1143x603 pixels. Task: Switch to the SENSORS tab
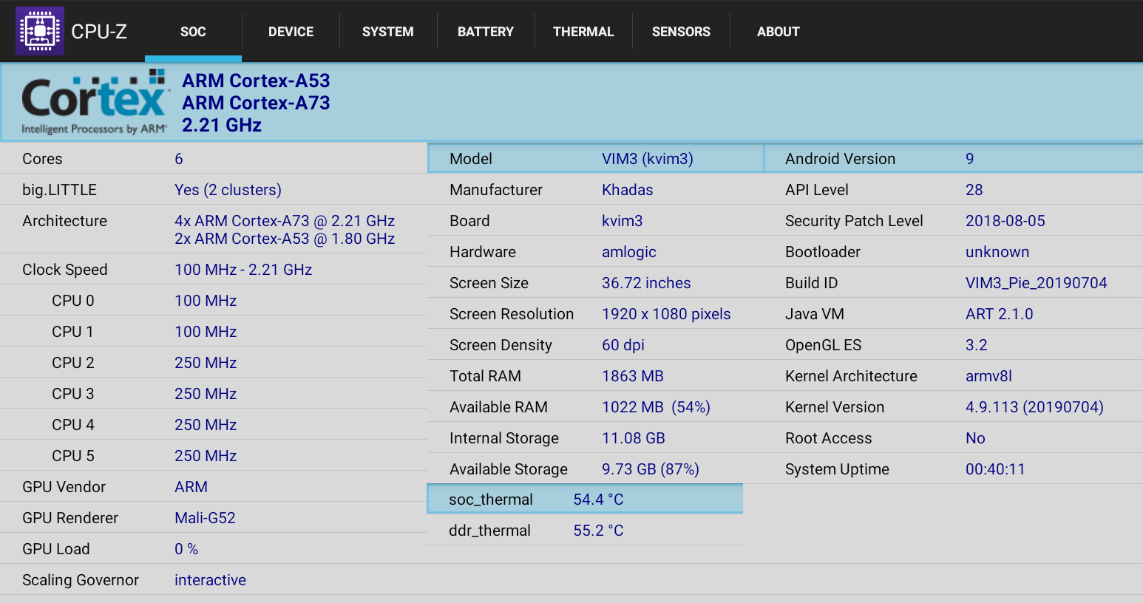[x=680, y=31]
